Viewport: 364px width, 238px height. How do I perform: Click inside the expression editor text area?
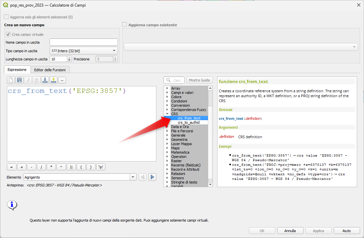81,124
